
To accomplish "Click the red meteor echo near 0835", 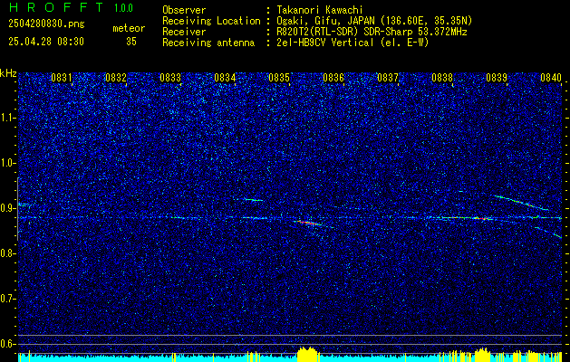I will click(307, 223).
